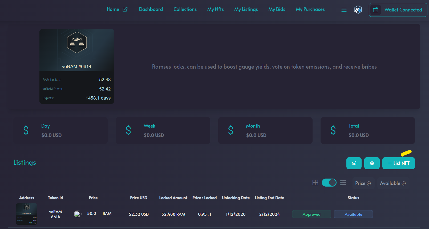Click the wallet icon in header
This screenshot has width=429, height=229.
pyautogui.click(x=375, y=10)
